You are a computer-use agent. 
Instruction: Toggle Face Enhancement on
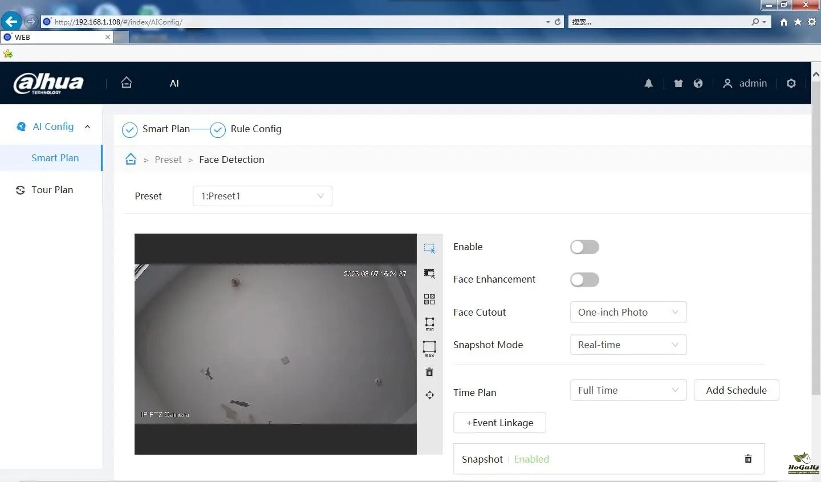[584, 280]
